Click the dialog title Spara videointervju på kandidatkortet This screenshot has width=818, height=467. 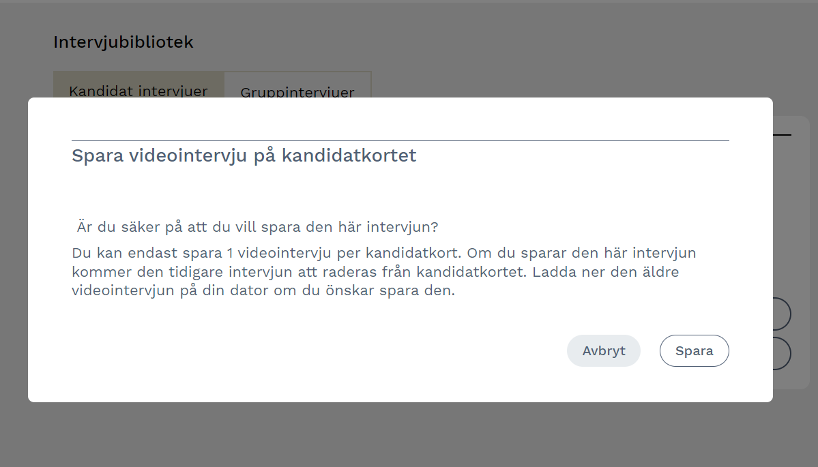(244, 155)
